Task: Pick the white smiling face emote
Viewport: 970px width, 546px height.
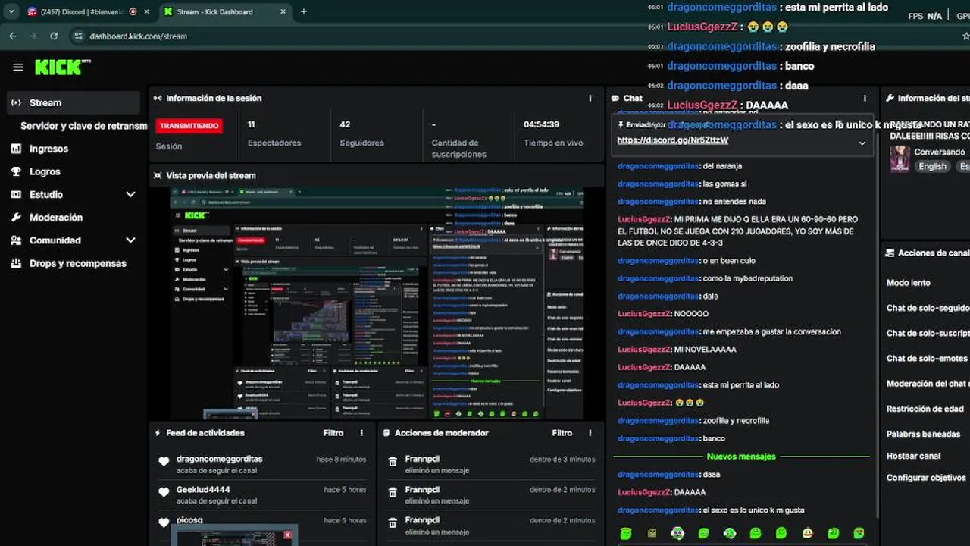Action: [x=808, y=533]
